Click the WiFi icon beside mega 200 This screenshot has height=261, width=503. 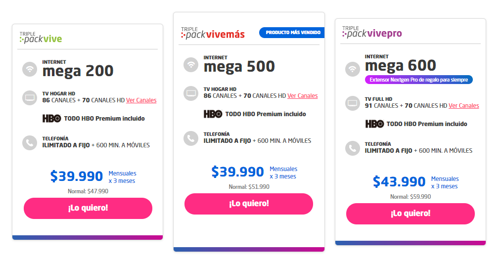click(x=30, y=69)
